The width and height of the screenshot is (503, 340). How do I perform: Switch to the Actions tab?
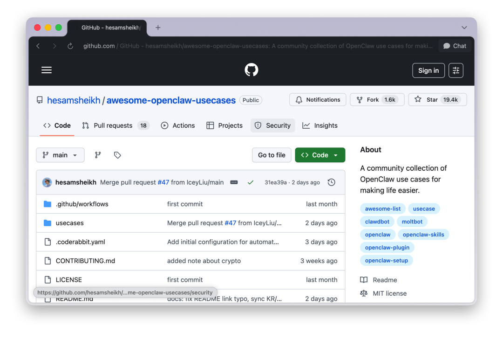(178, 125)
